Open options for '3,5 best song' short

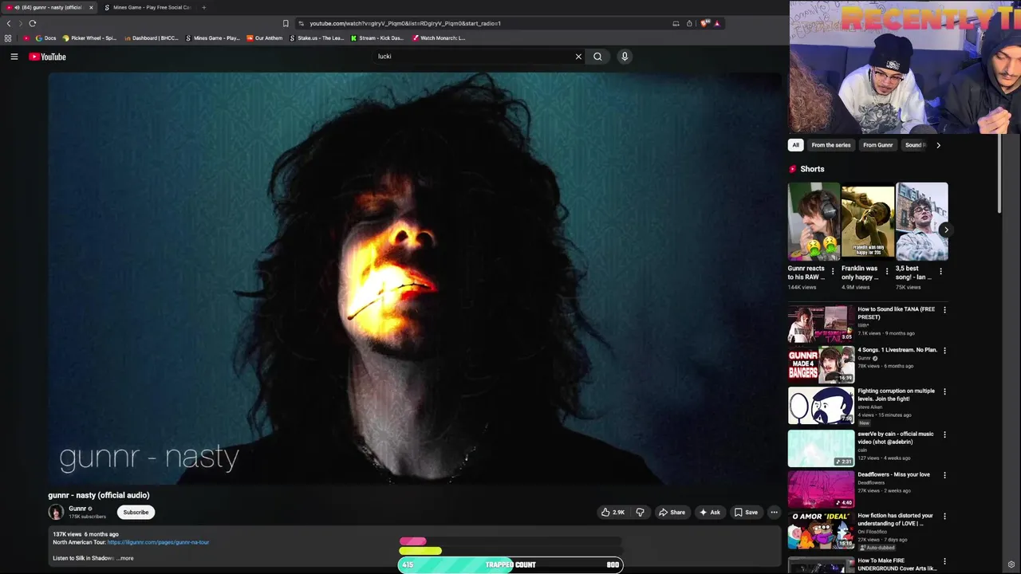[x=940, y=271]
